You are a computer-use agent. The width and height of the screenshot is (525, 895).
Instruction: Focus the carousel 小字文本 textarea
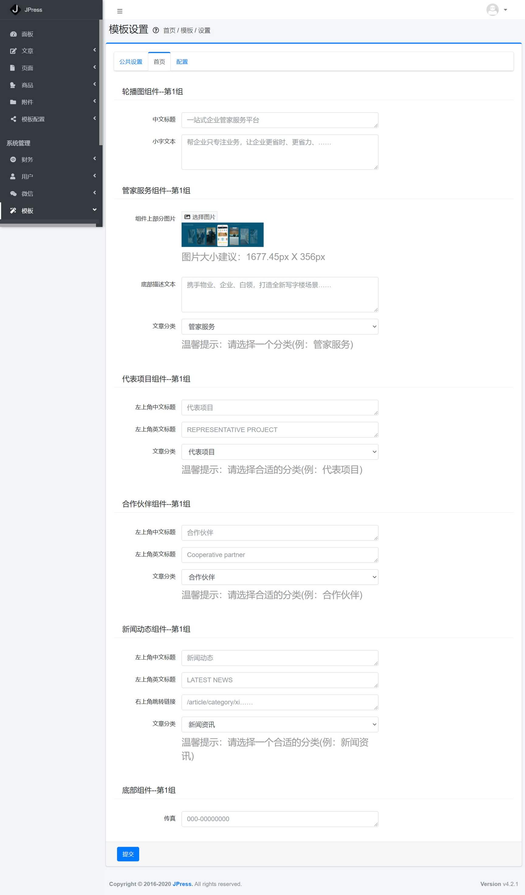point(280,152)
